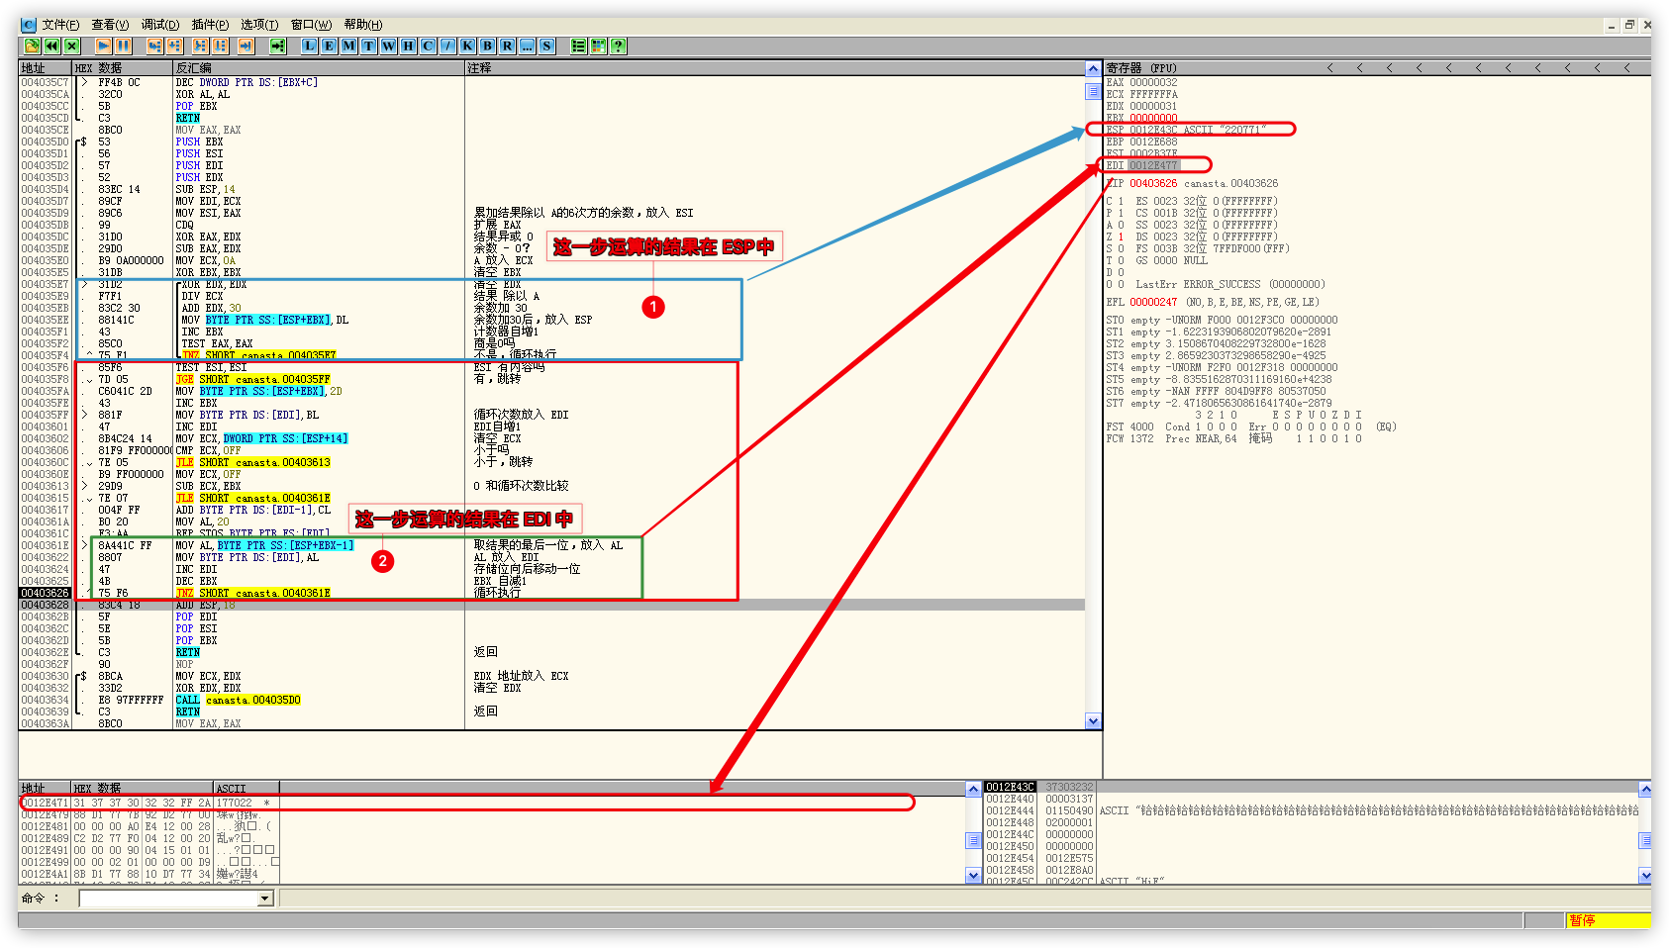This screenshot has height=948, width=1669.
Task: Open the 调试(D) debug menu
Action: (159, 25)
